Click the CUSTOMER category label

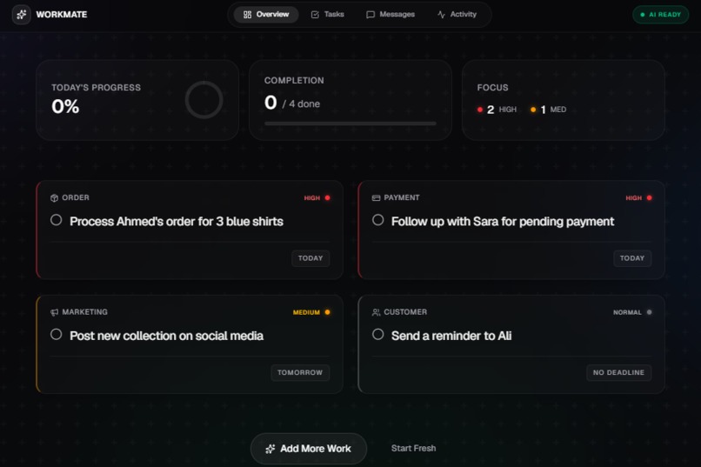pos(405,312)
